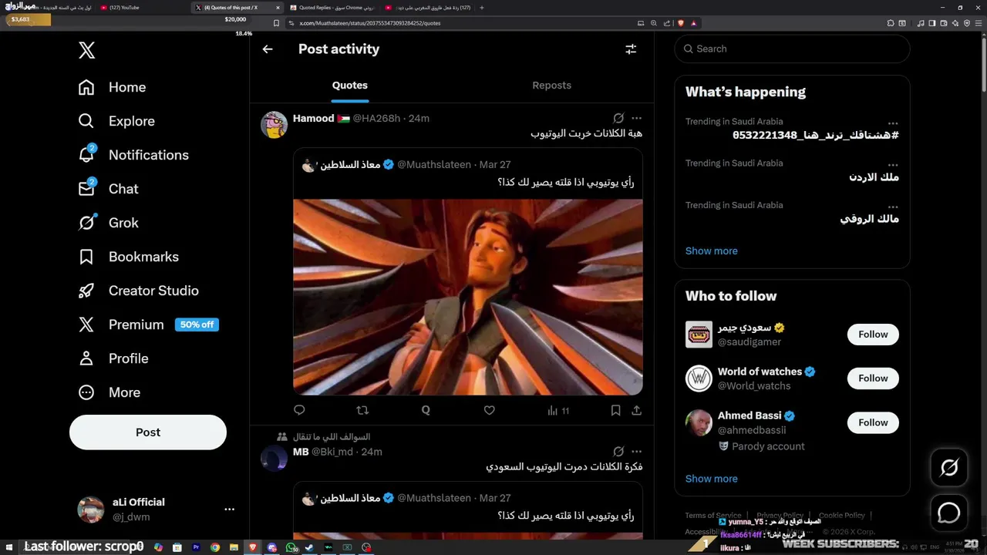Follow سعودي جيمر @saudigamer

point(873,335)
